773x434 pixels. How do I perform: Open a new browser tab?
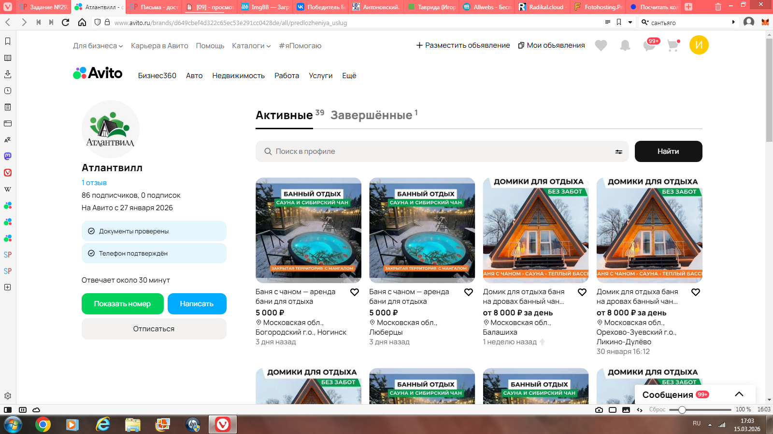click(688, 7)
